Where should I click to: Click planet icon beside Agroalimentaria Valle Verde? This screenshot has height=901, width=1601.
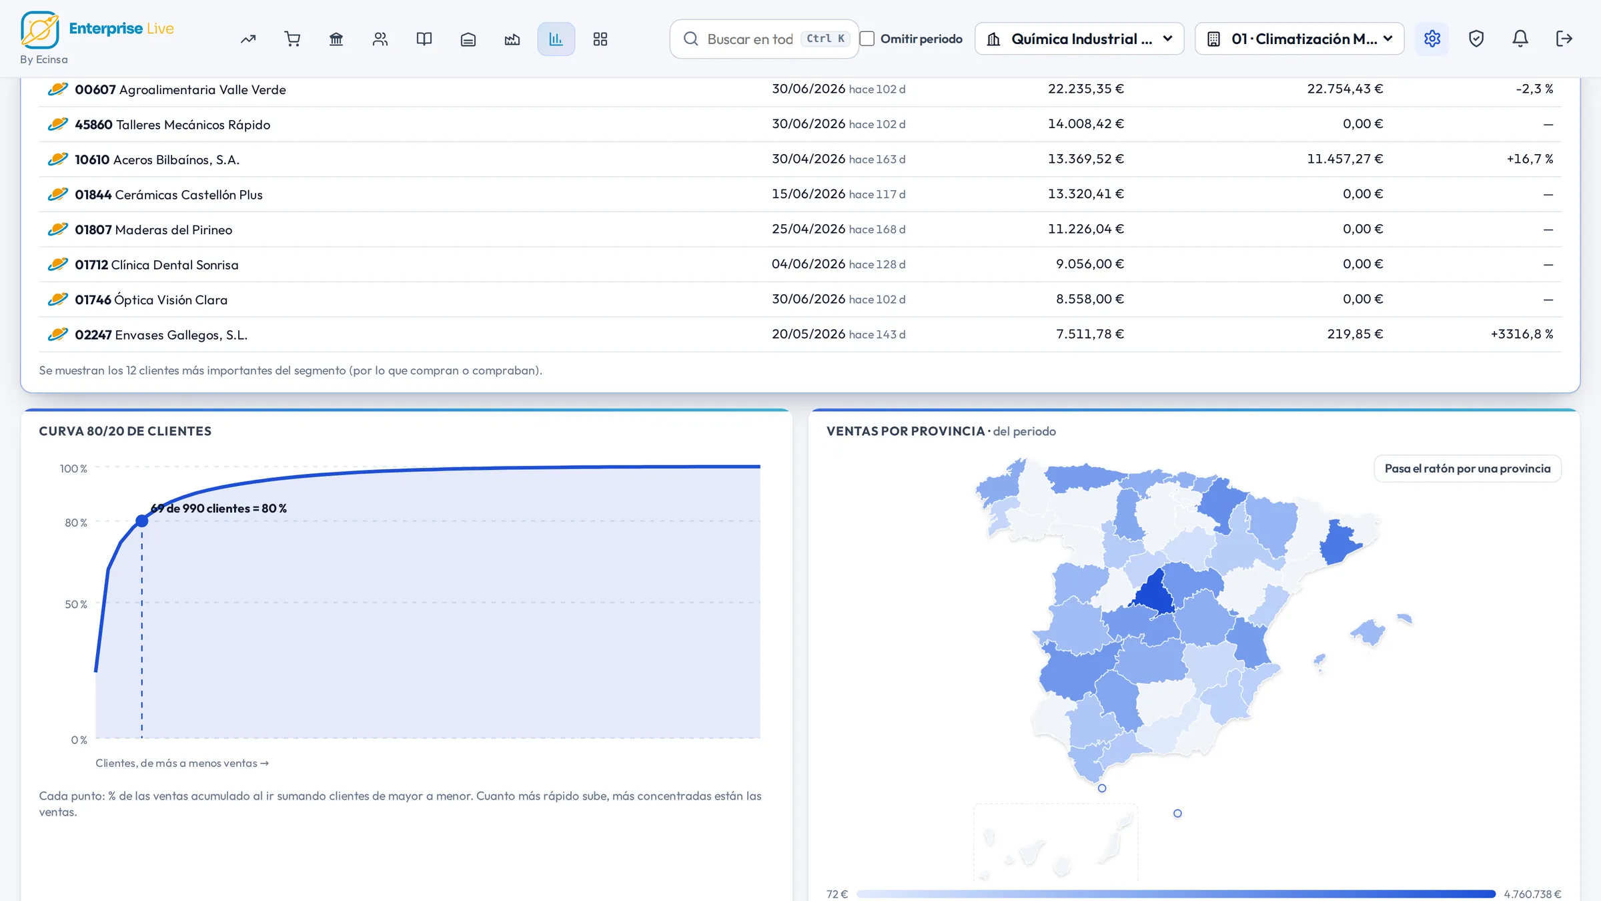point(58,89)
